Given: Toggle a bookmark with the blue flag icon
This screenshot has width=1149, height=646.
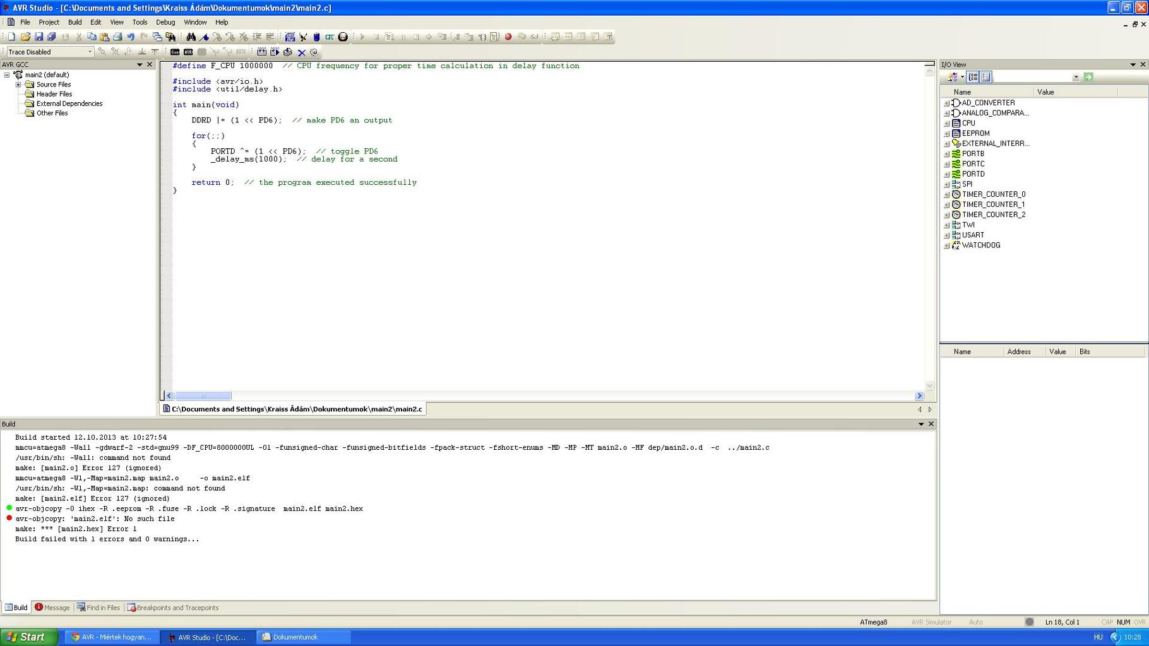Looking at the screenshot, I should coord(204,37).
